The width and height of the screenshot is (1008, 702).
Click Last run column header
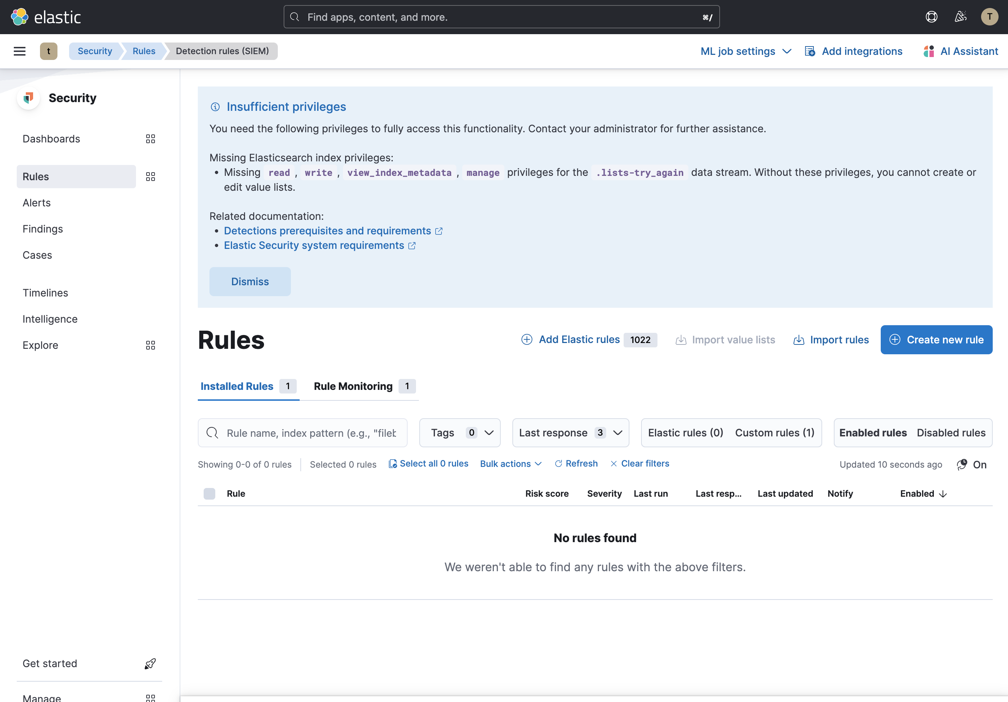(651, 494)
